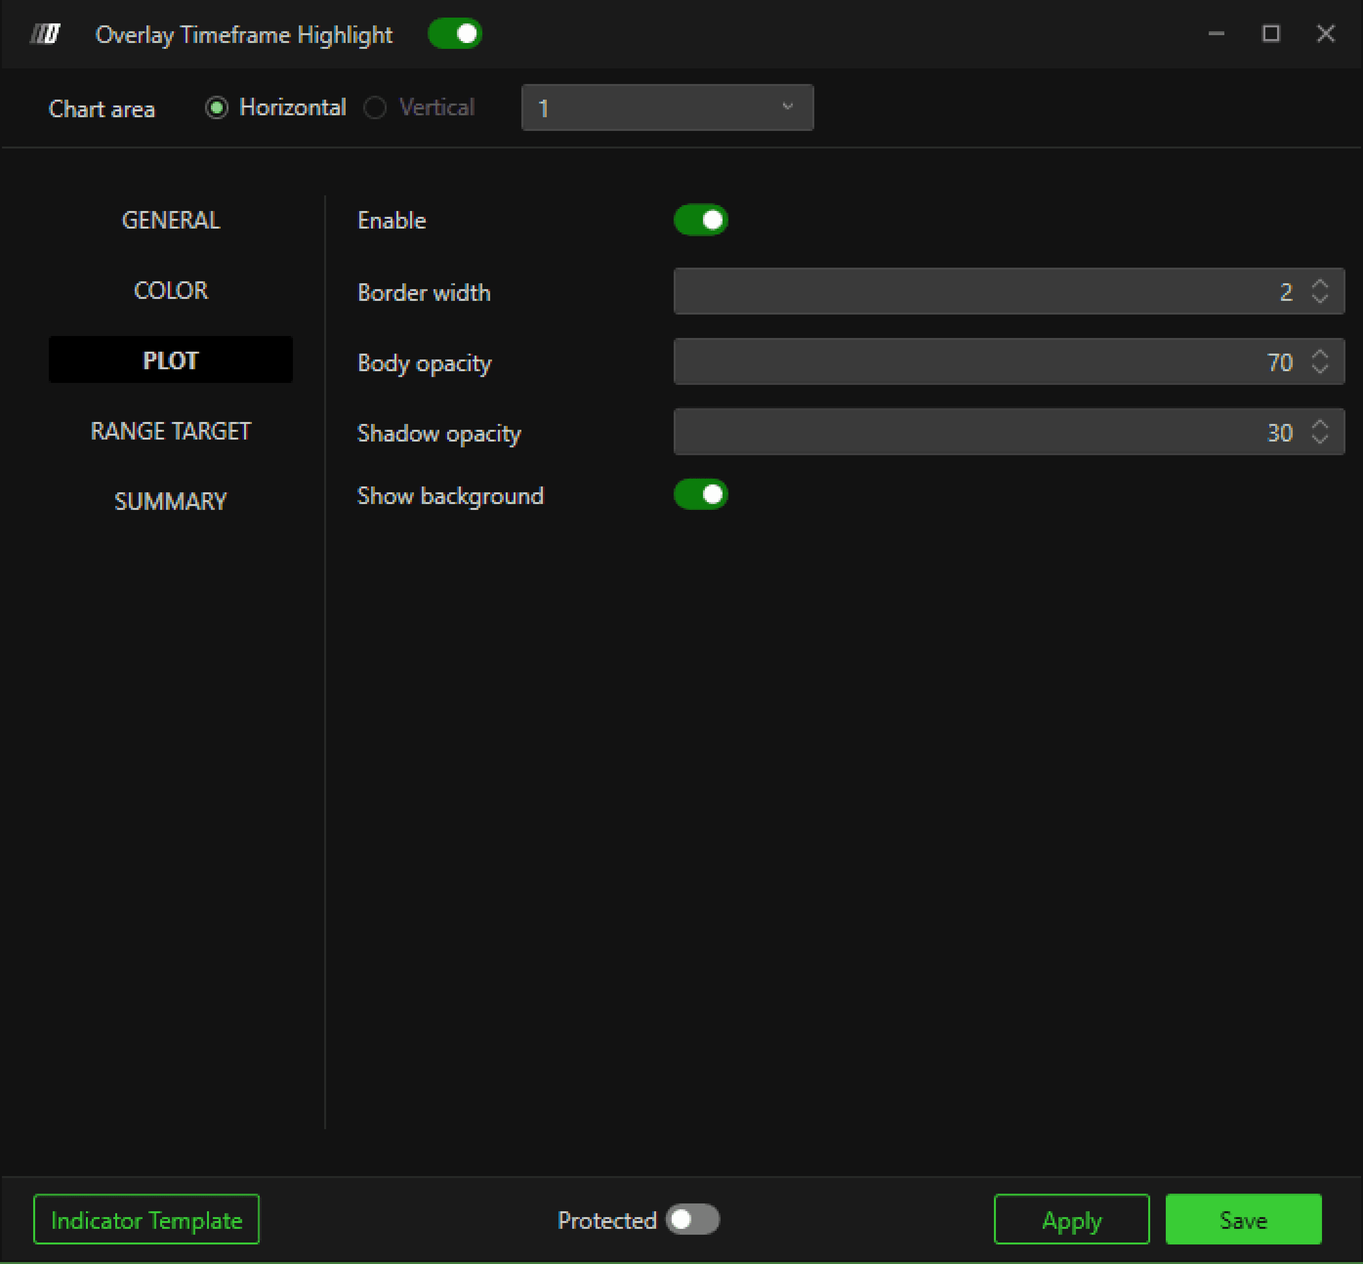Viewport: 1363px width, 1264px height.
Task: Click the Apply button
Action: 1071,1220
